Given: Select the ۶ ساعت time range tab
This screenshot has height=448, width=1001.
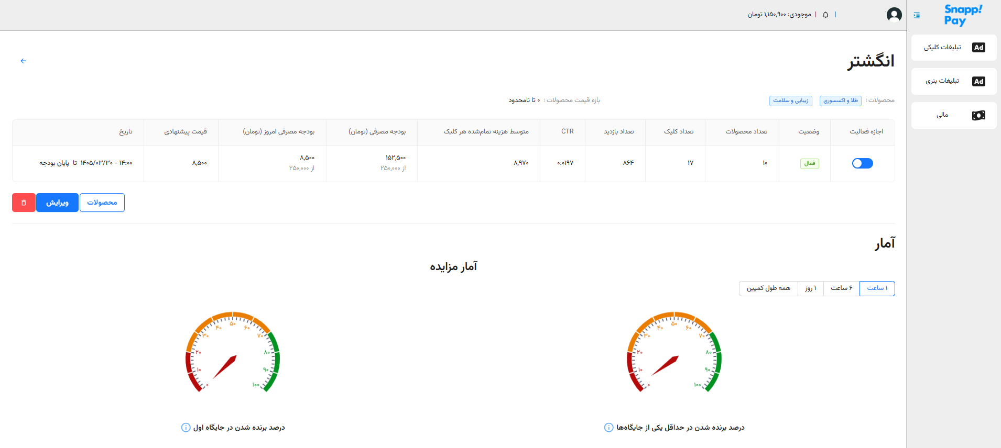Looking at the screenshot, I should tap(841, 288).
